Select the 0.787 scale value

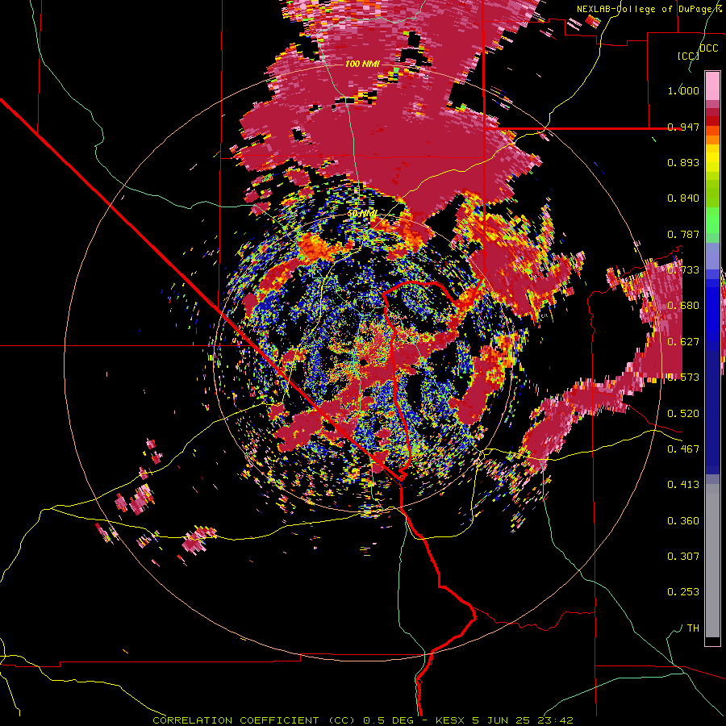[x=683, y=234]
